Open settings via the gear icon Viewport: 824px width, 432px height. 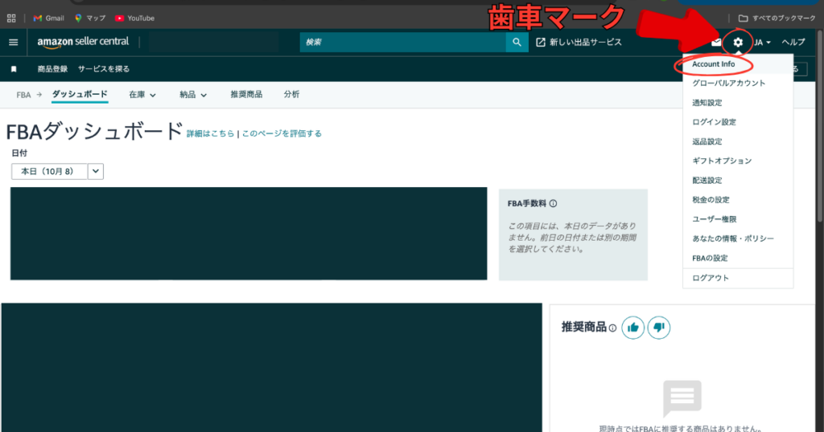738,42
